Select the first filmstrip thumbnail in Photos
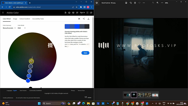Image resolution: width=188 pixels, height=106 pixels. click(x=127, y=95)
